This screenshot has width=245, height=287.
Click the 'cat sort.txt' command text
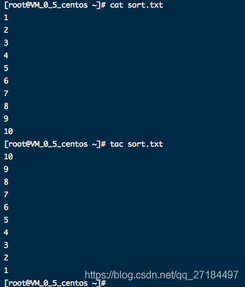tap(136, 5)
